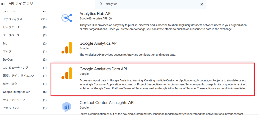This screenshot has height=117, width=259.
Task: Filter by ビッグデータ category
Action: pos(11,27)
